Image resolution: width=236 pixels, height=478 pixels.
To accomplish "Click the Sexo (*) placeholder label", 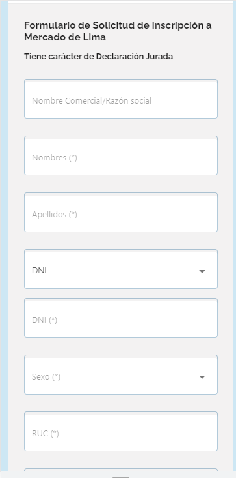I will [46, 377].
